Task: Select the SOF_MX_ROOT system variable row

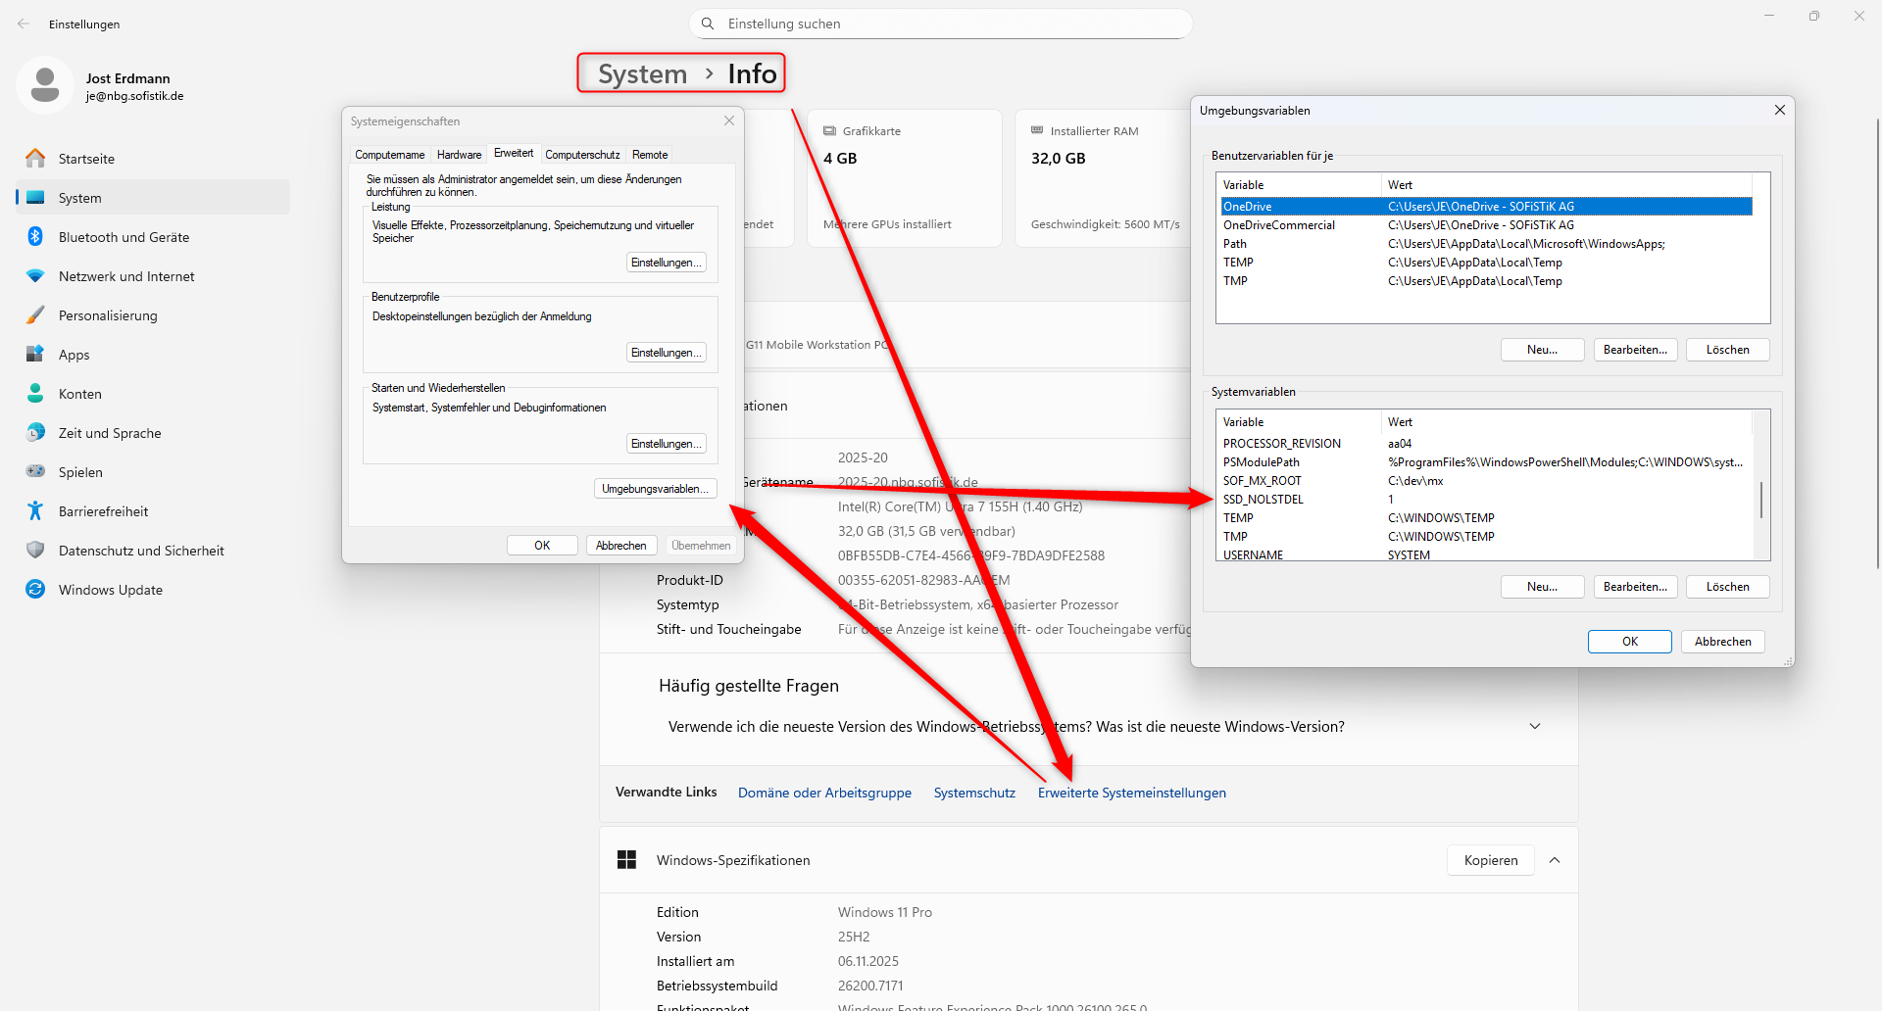Action: pos(1263,481)
